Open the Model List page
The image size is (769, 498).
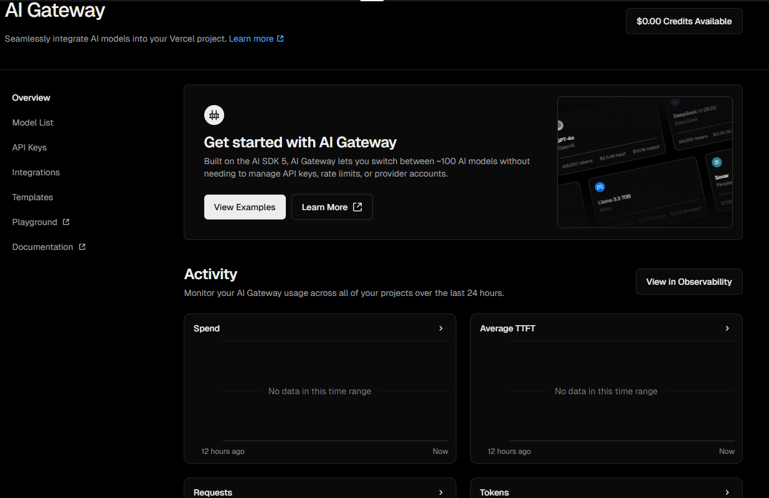32,122
